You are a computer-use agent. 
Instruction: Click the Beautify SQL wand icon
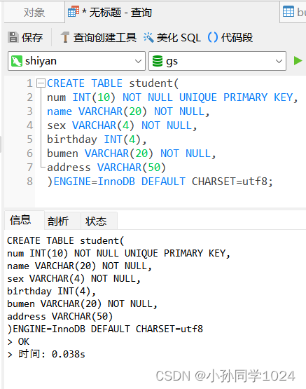148,37
